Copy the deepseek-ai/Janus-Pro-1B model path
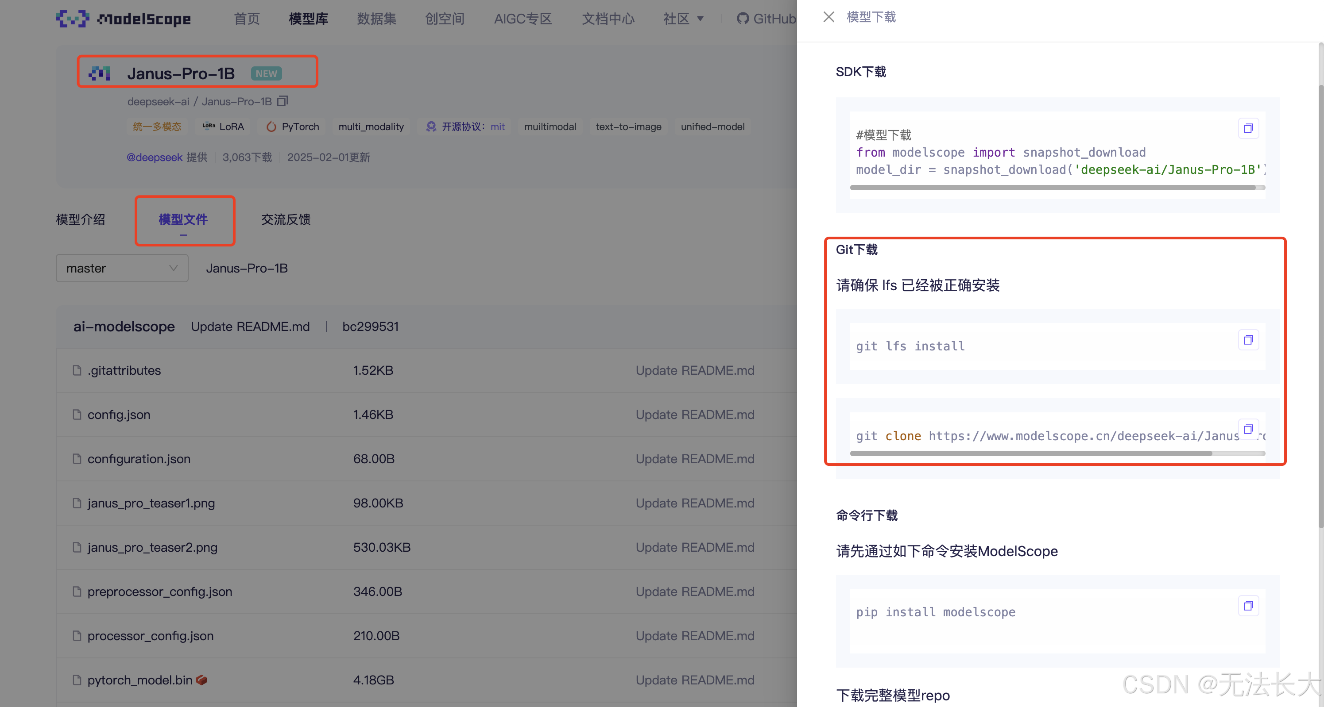This screenshot has height=707, width=1324. [282, 101]
